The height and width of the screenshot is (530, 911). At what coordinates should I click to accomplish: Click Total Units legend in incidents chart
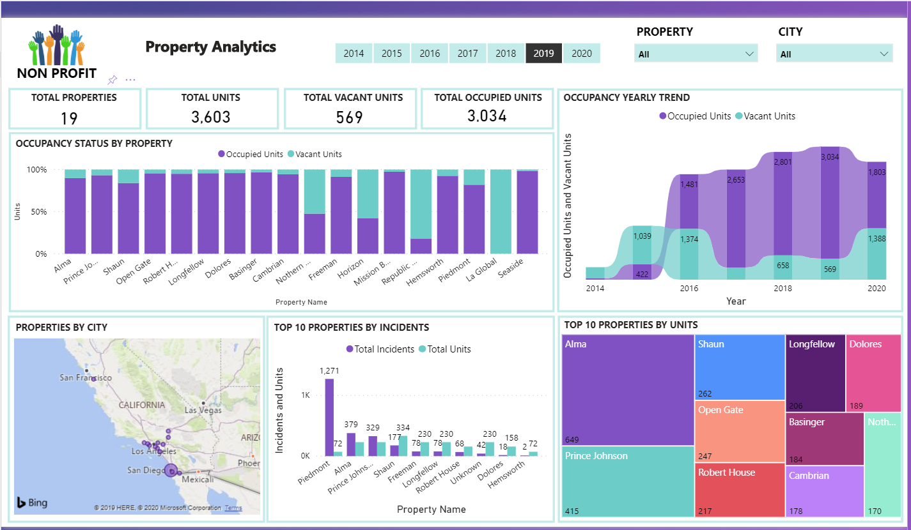pyautogui.click(x=445, y=349)
